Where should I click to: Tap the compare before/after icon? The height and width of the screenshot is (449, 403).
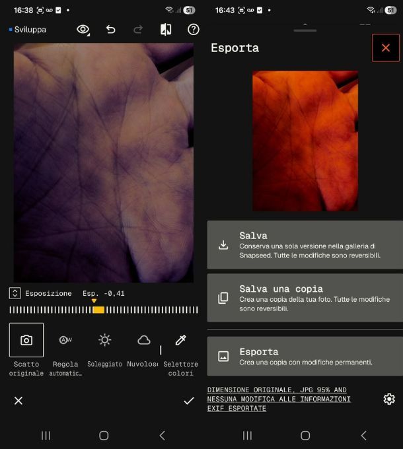click(166, 30)
